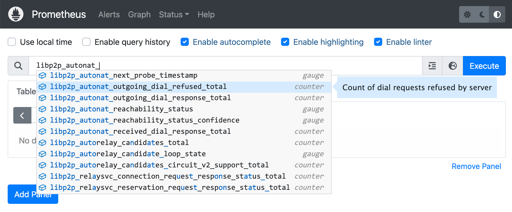Click inside the query expression input
Screen dimensions: 512x212
click(x=230, y=65)
